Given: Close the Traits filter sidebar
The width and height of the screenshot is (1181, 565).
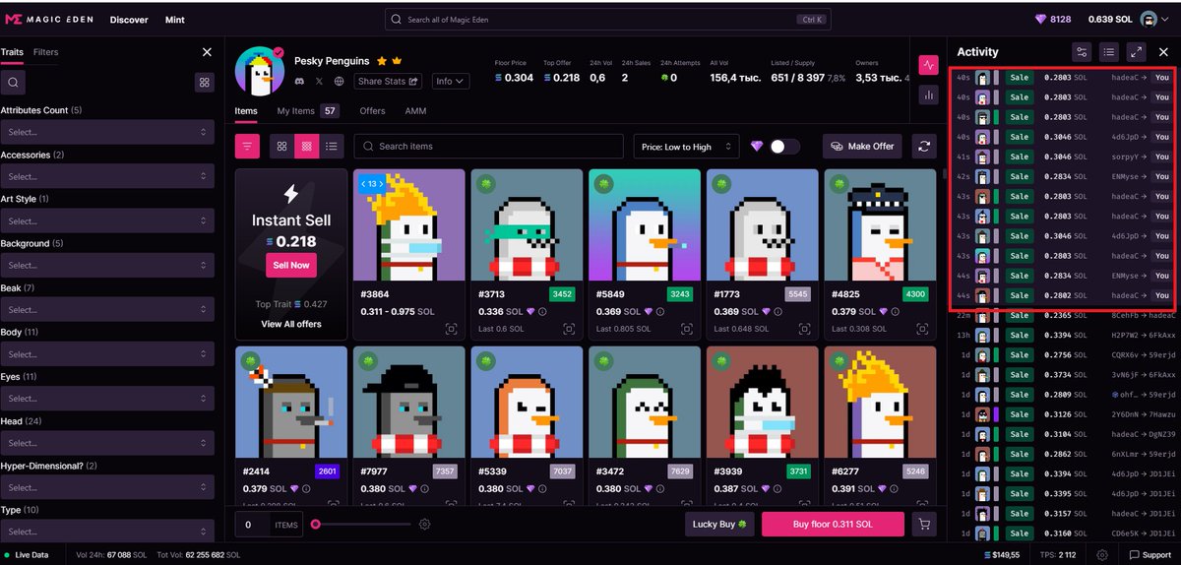Looking at the screenshot, I should [x=207, y=52].
